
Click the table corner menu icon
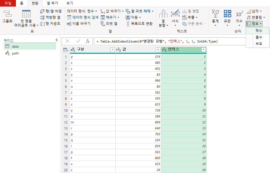coord(66,50)
